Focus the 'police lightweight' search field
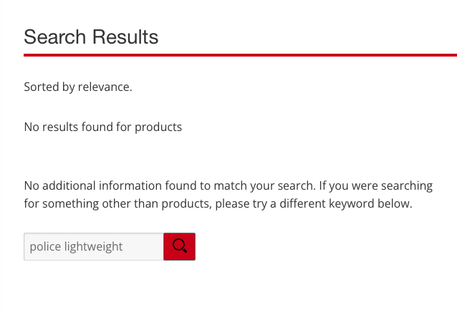 click(x=94, y=246)
